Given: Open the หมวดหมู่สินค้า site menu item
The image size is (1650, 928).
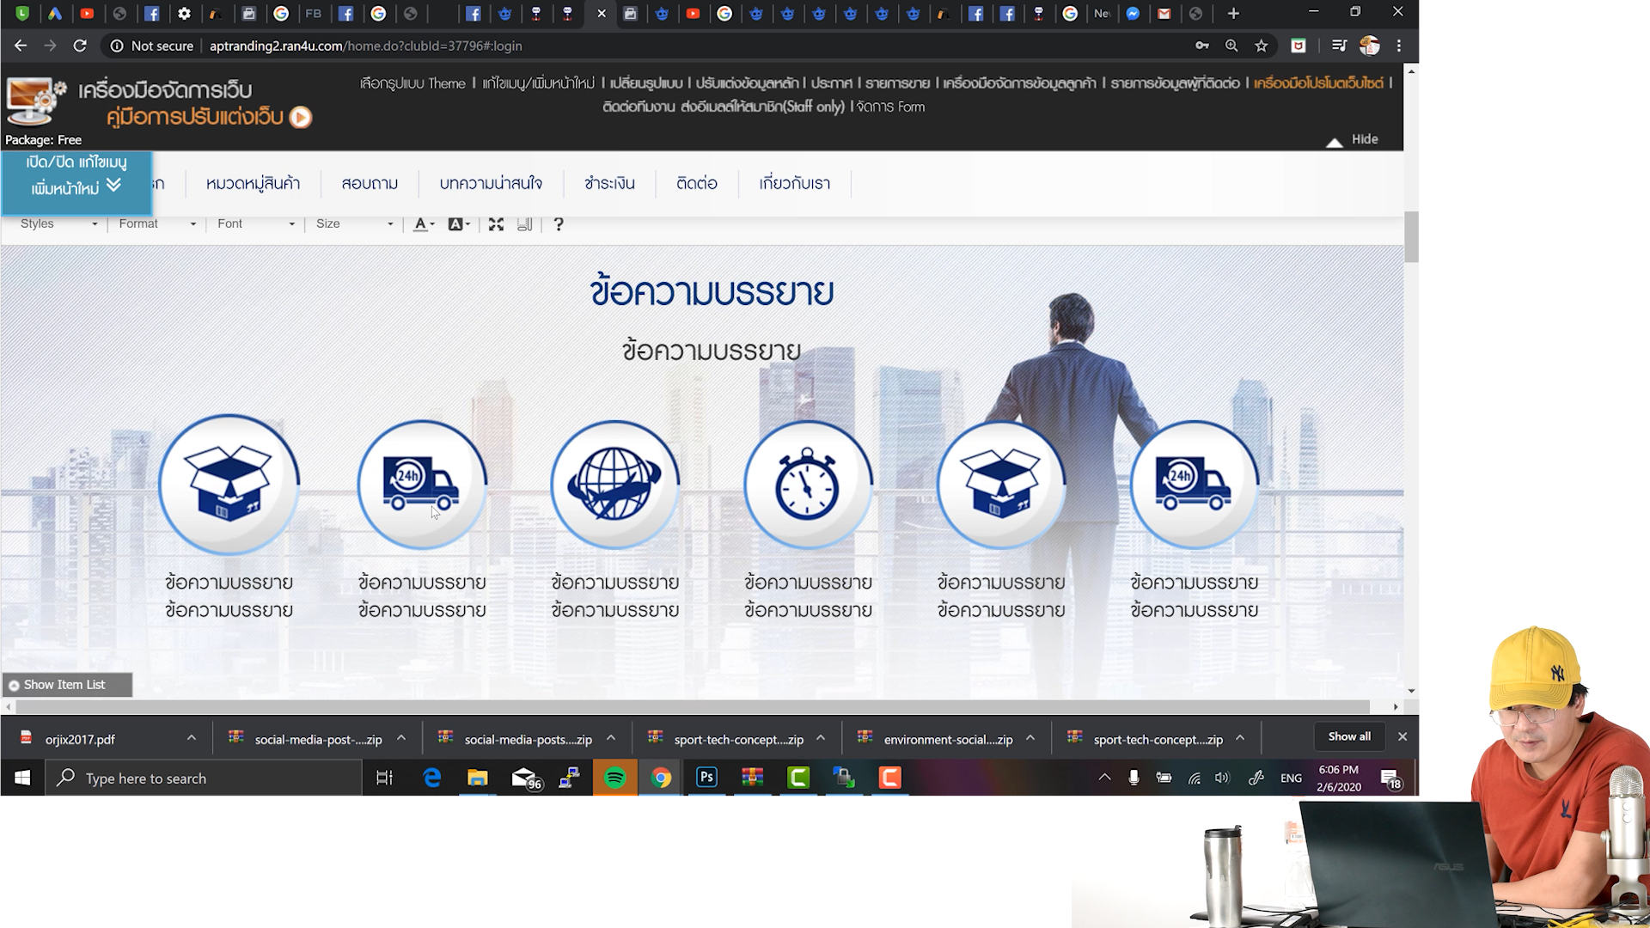Looking at the screenshot, I should (253, 183).
